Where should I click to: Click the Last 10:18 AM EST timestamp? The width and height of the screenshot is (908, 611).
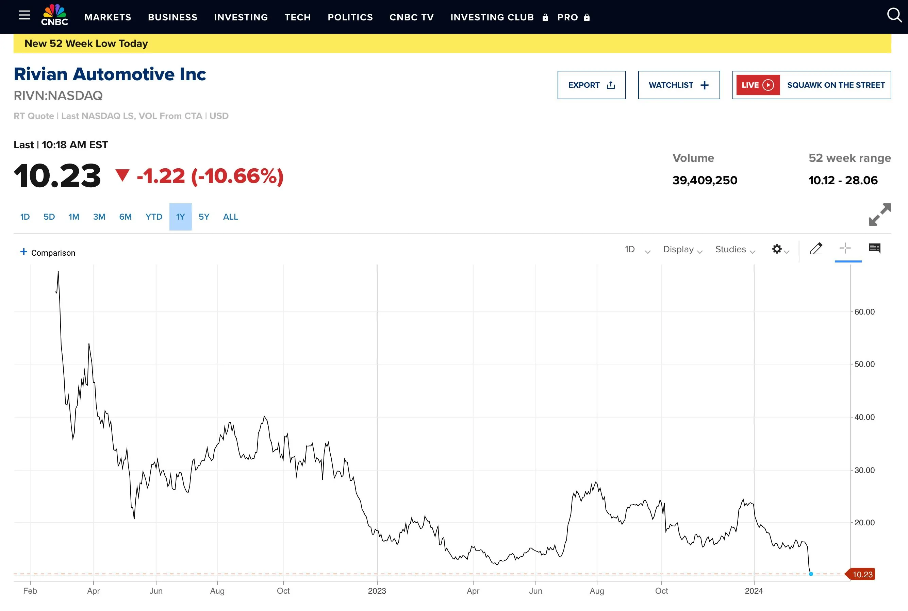tap(61, 145)
